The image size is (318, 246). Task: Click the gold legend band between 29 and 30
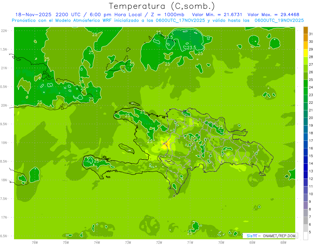[306, 46]
